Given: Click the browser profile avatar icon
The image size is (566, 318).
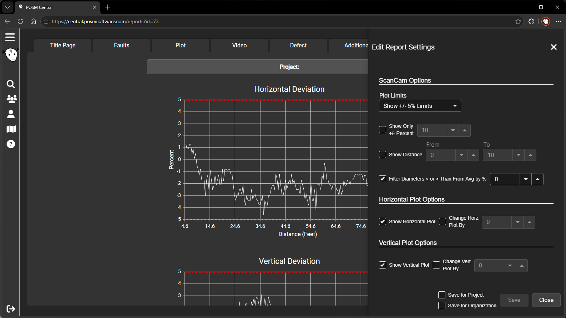Looking at the screenshot, I should pyautogui.click(x=546, y=21).
